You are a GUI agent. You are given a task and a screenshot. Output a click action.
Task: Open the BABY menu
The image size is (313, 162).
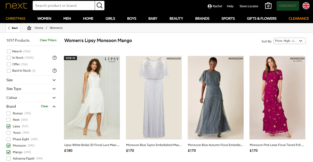point(153,18)
